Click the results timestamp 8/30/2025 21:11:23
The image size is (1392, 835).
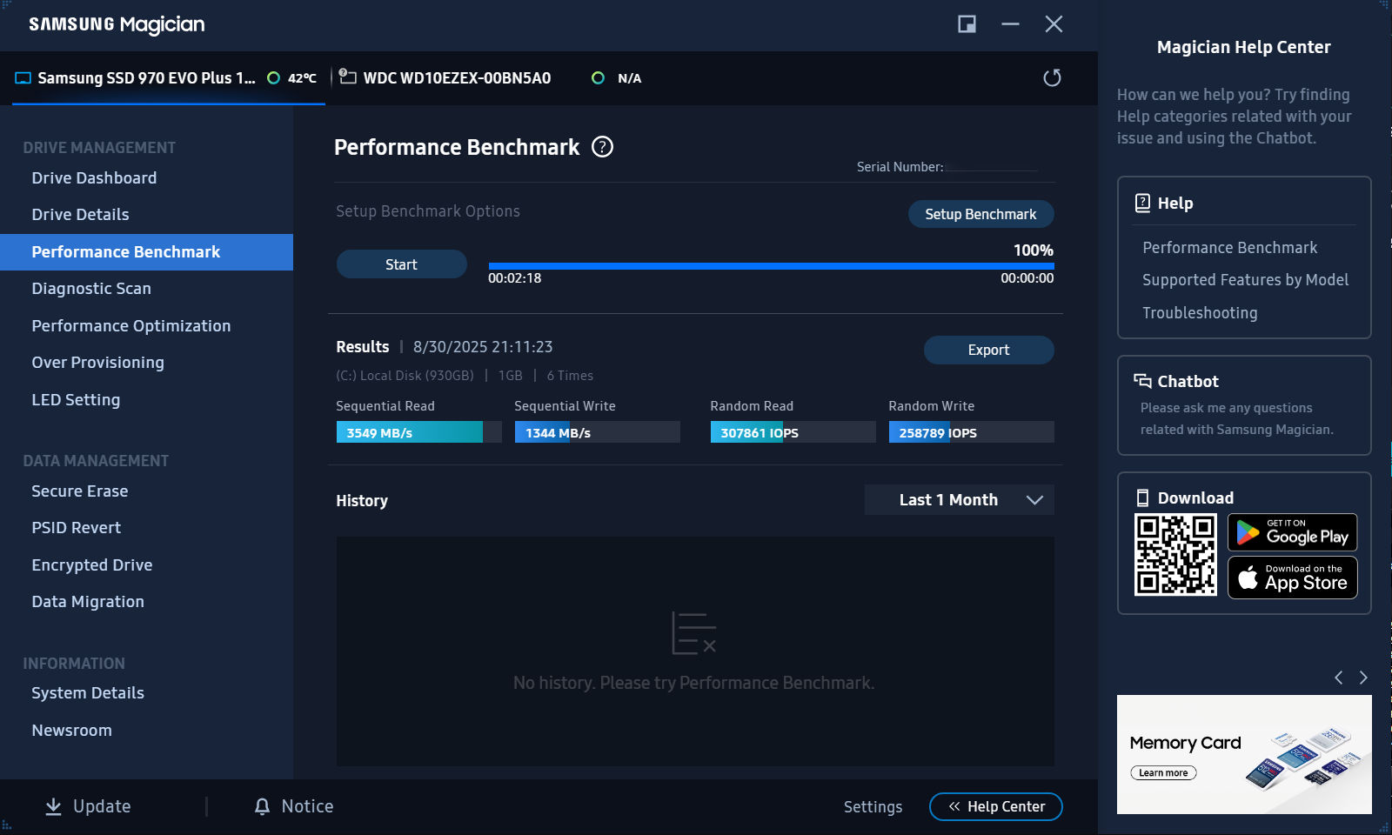(483, 347)
